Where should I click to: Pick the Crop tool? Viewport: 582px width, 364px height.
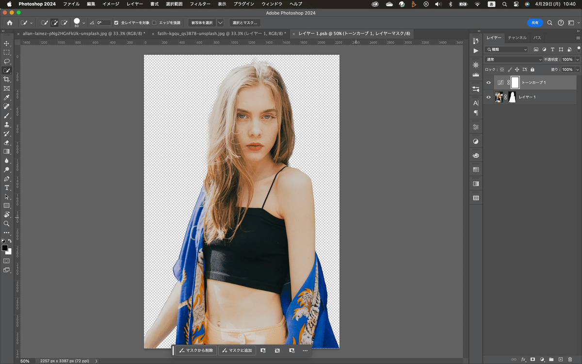coord(7,80)
